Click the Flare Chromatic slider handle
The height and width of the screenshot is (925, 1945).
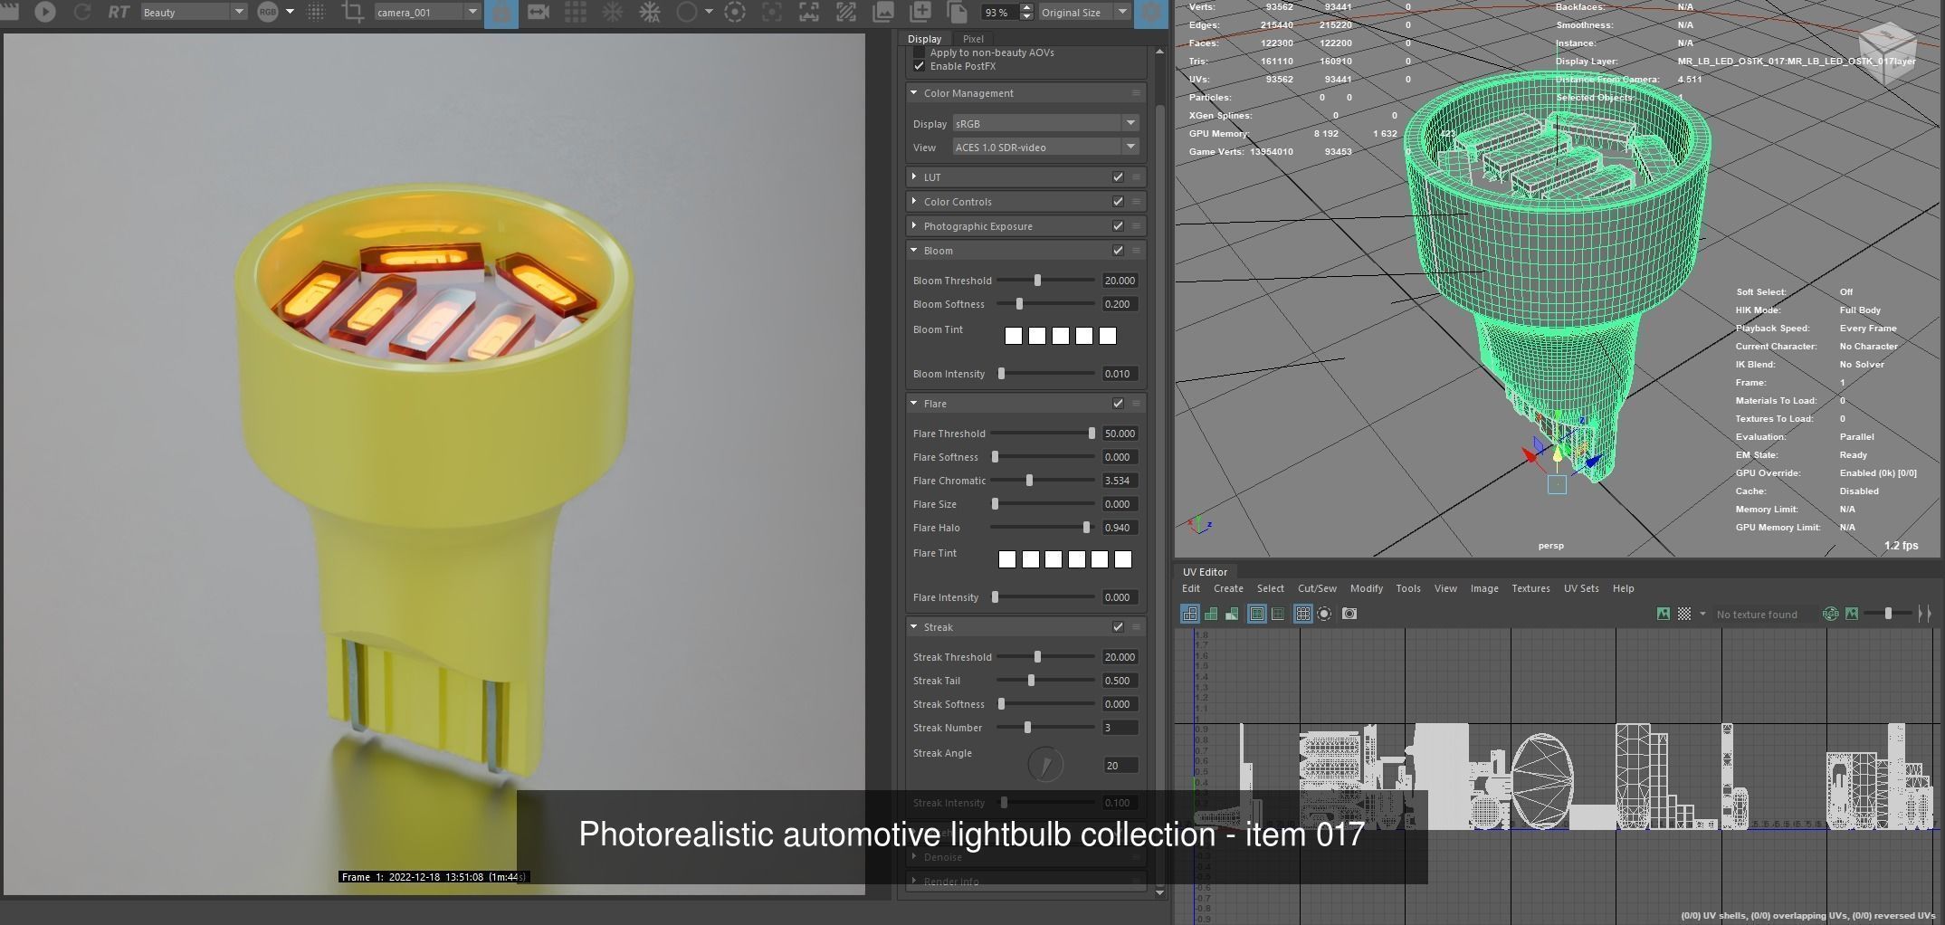point(1029,481)
